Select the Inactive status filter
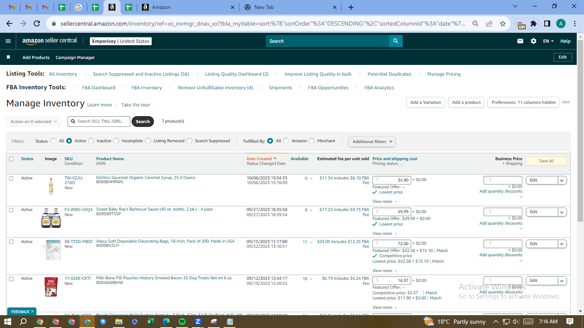584x328 pixels. [91, 141]
